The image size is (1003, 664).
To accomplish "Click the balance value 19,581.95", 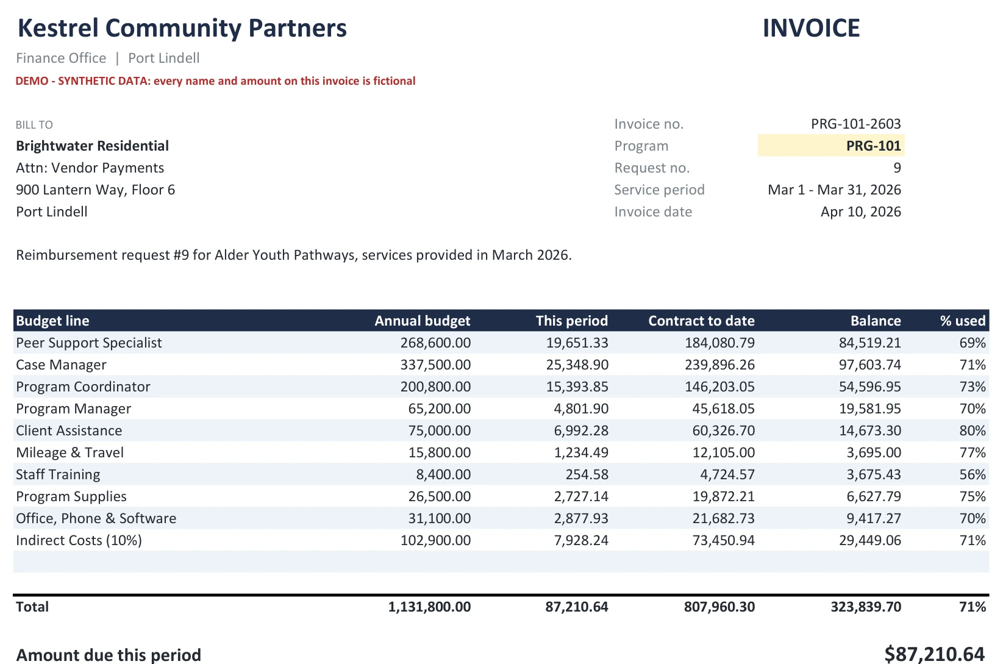I will coord(869,409).
